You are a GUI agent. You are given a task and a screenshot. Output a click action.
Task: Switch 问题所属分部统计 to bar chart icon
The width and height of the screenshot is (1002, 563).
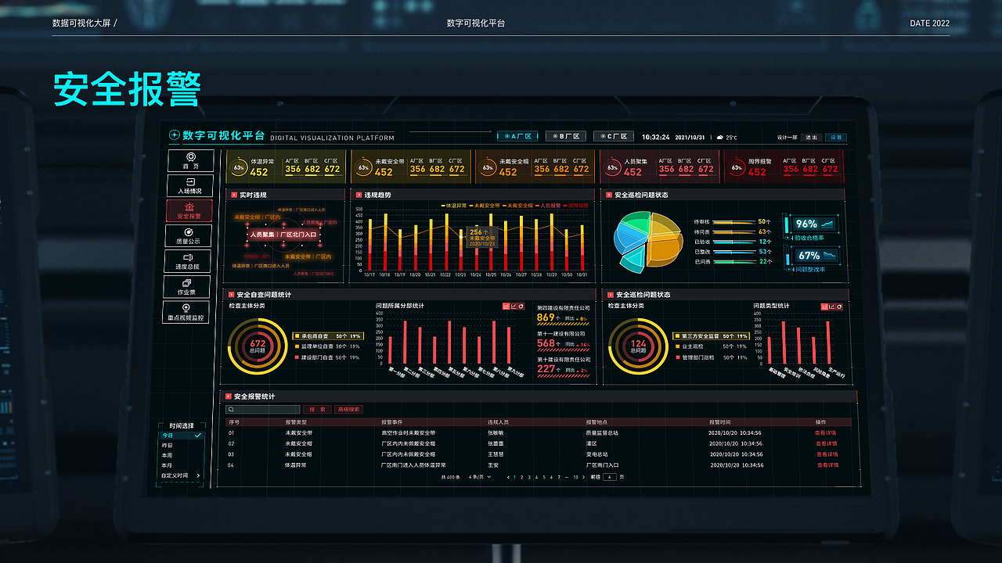click(x=506, y=306)
